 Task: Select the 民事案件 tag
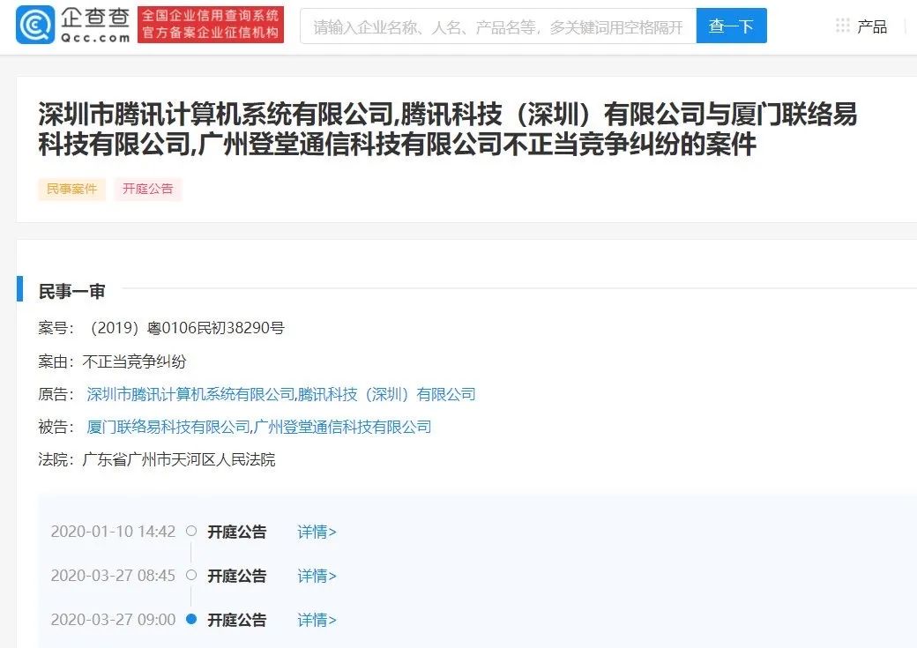tap(71, 189)
